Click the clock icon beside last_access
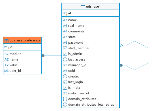The image size is (152, 111). coord(65,59)
